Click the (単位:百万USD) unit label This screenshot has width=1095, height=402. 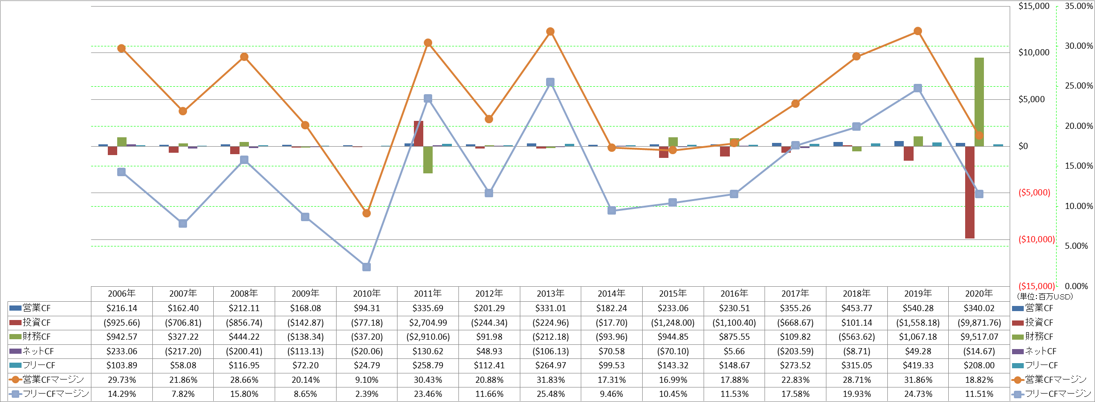(1045, 297)
